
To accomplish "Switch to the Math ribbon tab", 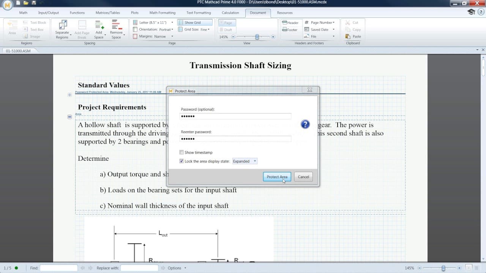I will click(x=23, y=13).
